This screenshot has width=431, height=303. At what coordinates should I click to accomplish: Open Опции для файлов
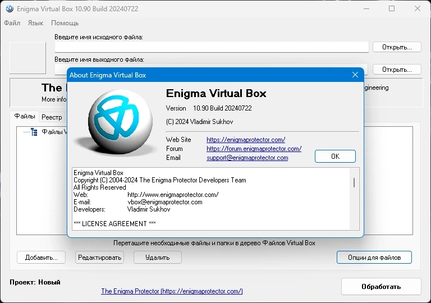click(374, 258)
